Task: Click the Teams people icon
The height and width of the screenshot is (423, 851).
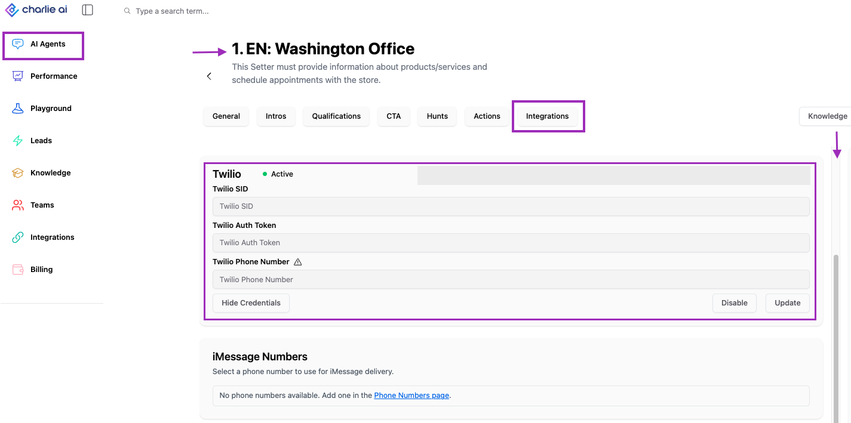Action: coord(18,205)
